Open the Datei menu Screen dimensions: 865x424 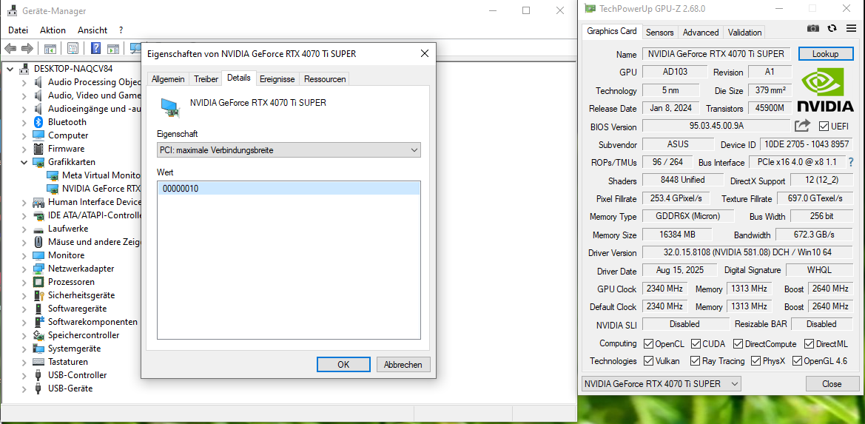point(18,30)
